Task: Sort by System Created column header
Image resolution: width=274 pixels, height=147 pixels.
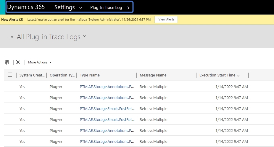Action: (x=32, y=75)
